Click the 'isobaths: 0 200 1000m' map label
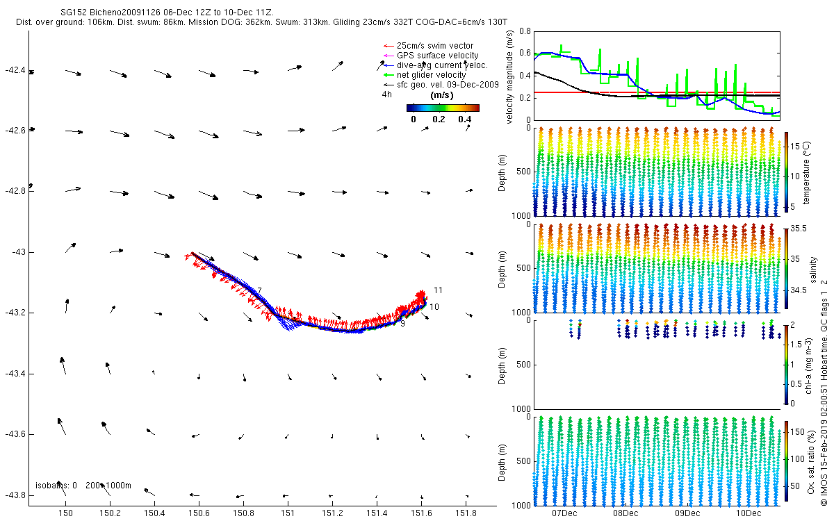The width and height of the screenshot is (834, 521). pos(83,485)
